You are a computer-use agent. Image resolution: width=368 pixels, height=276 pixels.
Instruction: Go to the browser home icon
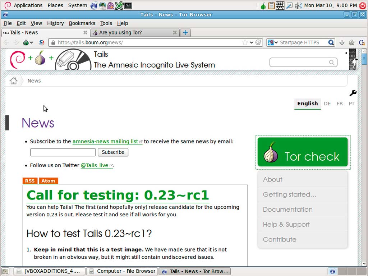[351, 42]
